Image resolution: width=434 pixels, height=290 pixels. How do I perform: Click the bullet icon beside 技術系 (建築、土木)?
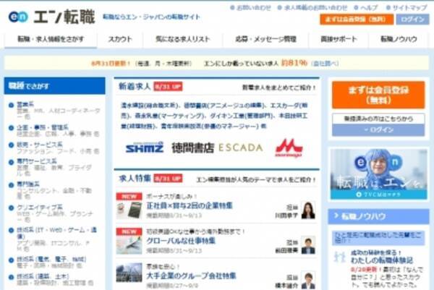point(11,277)
